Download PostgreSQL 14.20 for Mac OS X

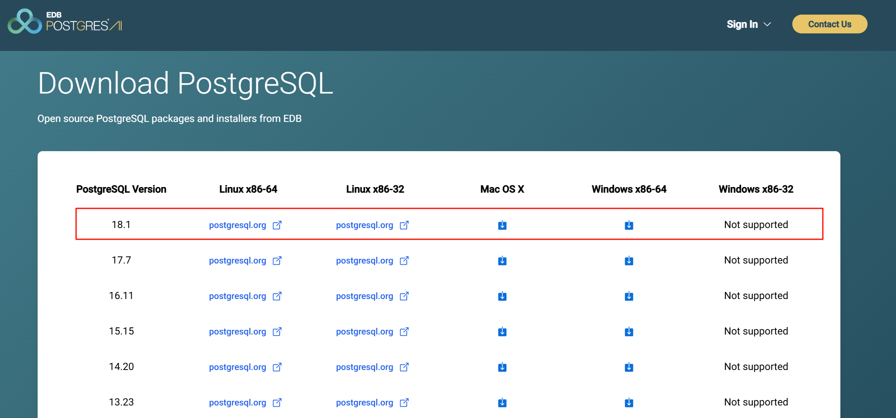point(502,367)
